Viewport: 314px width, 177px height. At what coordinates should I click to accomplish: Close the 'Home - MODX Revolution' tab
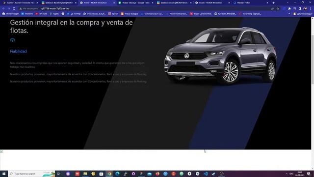[114, 3]
